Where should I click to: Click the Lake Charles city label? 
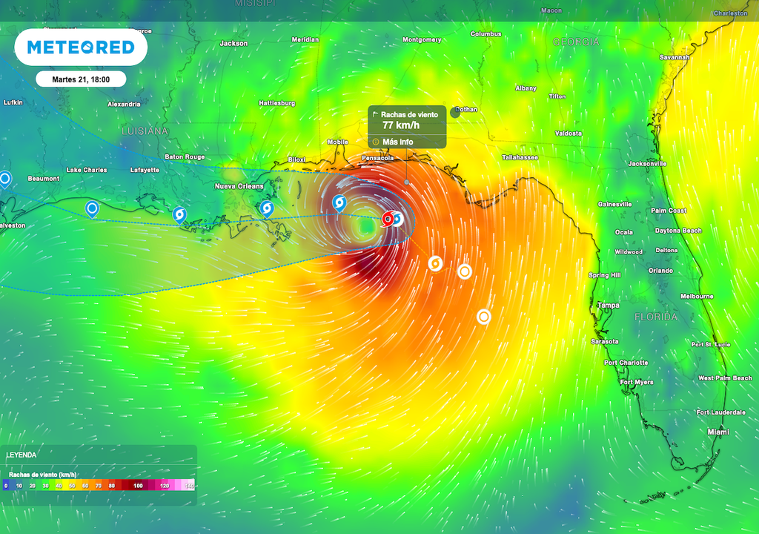pos(87,170)
